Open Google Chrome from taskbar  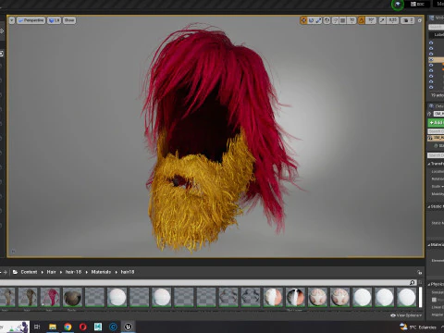pyautogui.click(x=68, y=327)
